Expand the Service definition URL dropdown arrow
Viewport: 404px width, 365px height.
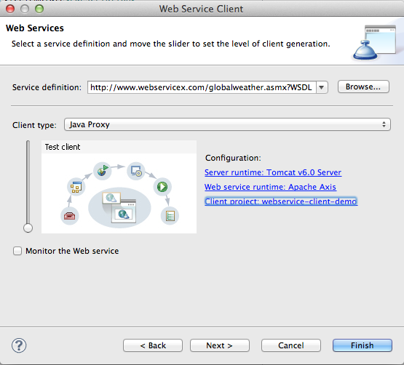(x=322, y=87)
